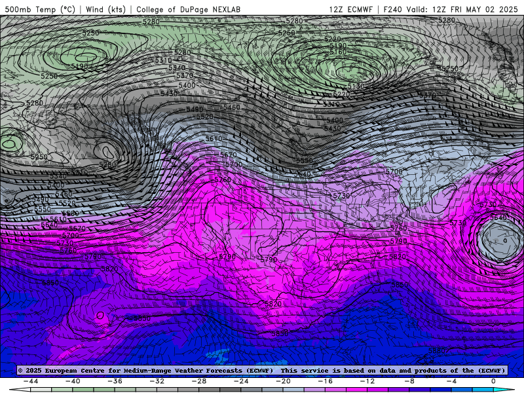Click the -4 color scale label

[x=452, y=381]
